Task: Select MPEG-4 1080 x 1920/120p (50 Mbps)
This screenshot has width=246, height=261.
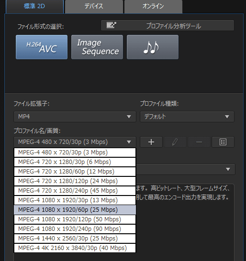Action: (75, 219)
